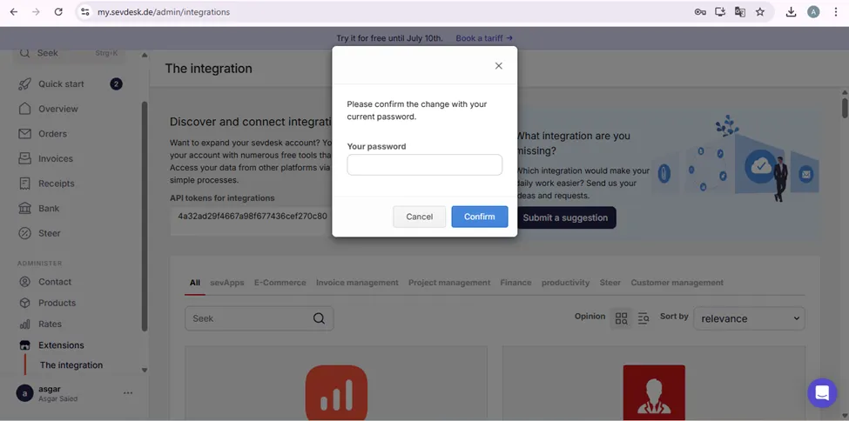
Task: Click the Rates chart icon
Action: [24, 324]
